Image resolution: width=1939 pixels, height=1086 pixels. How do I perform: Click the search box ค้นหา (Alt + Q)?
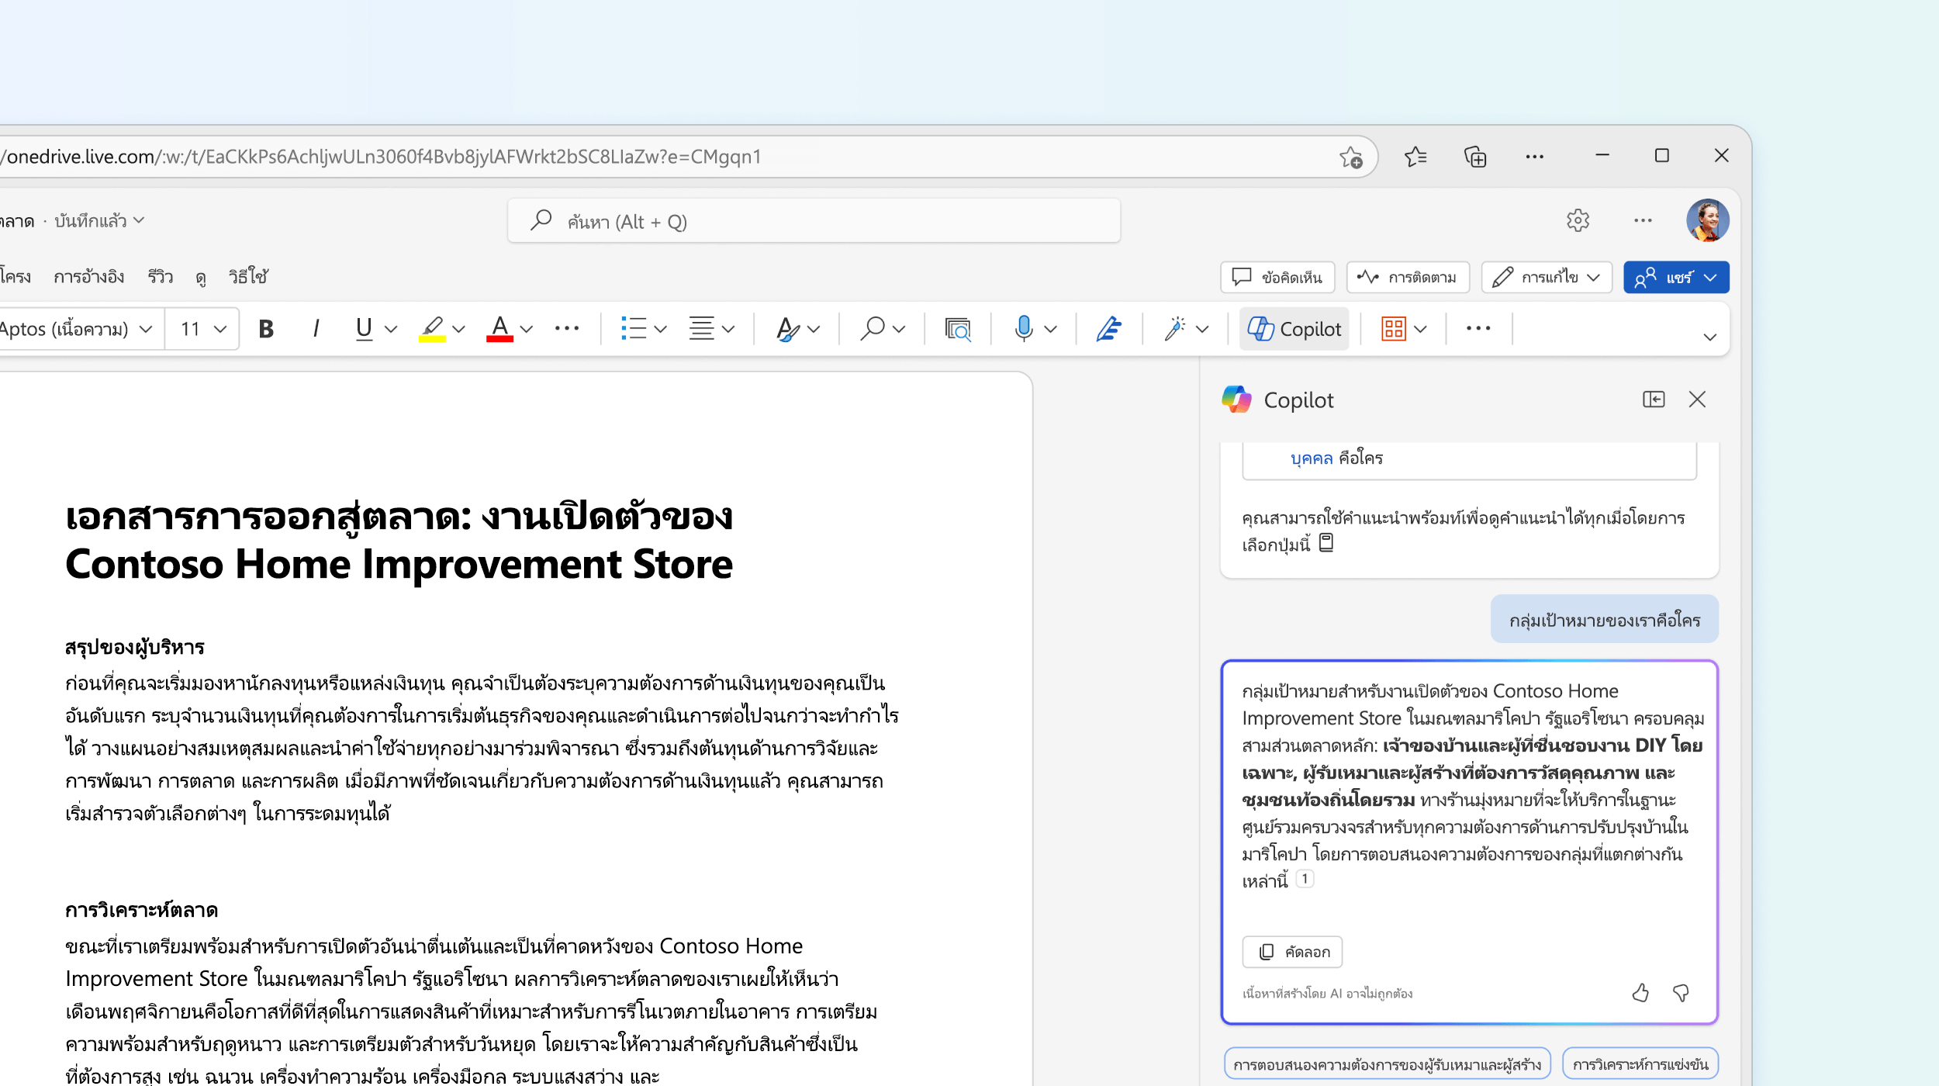(814, 221)
